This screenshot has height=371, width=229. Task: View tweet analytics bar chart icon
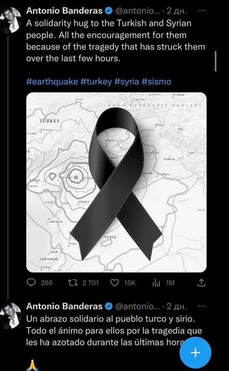click(x=156, y=282)
